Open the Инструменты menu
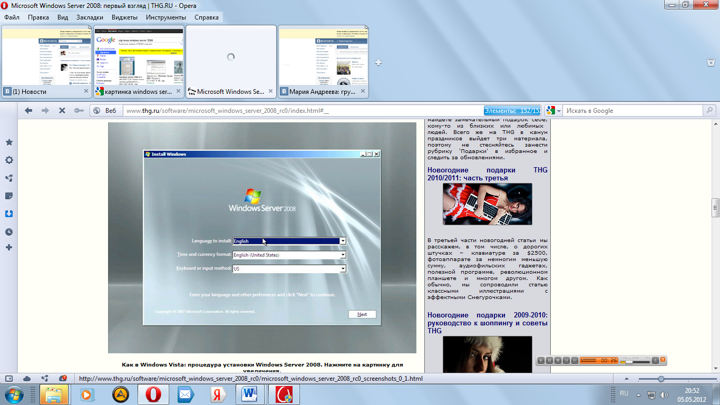 [x=166, y=17]
